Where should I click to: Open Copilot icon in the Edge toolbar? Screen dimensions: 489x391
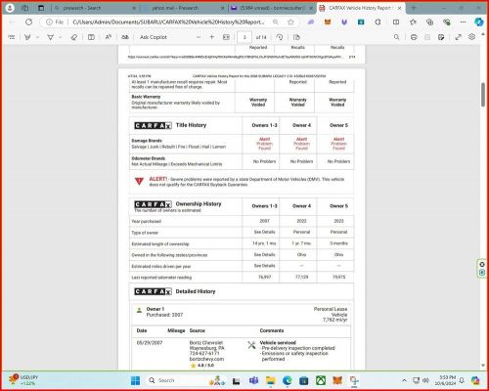coord(478,22)
